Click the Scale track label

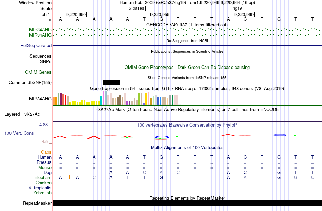[x=46, y=8]
